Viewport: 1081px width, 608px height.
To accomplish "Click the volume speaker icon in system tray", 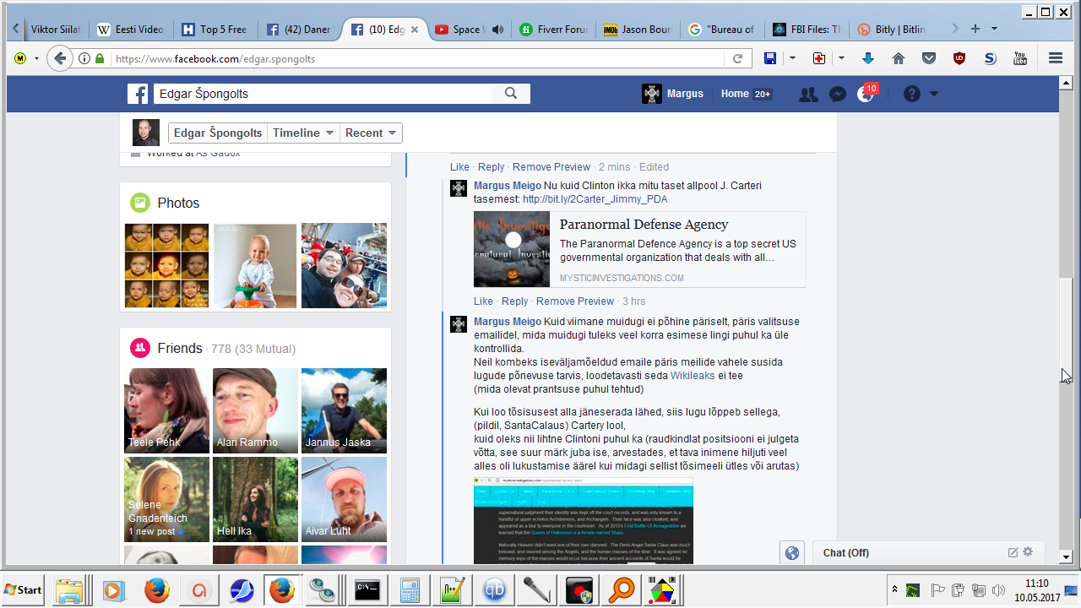I will coord(998,589).
